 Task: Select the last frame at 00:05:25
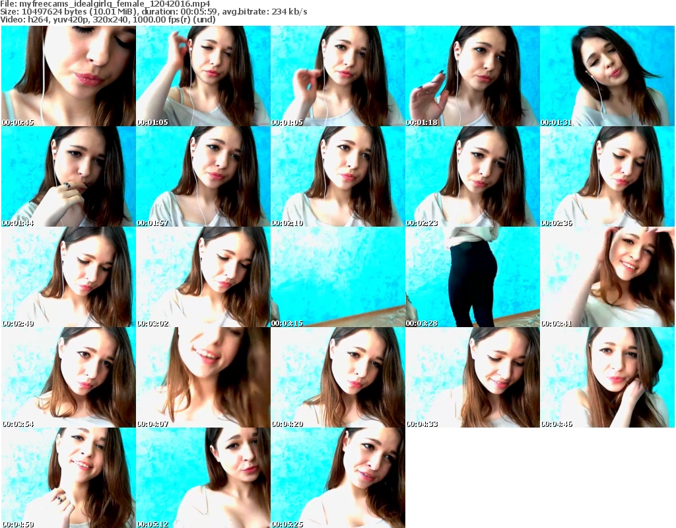tap(337, 478)
